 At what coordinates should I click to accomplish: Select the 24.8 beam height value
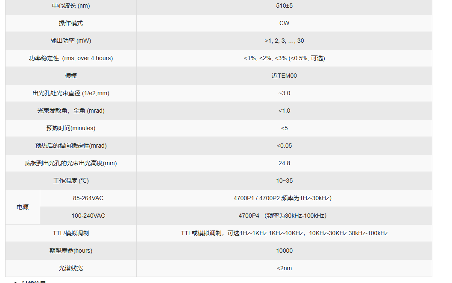point(284,163)
